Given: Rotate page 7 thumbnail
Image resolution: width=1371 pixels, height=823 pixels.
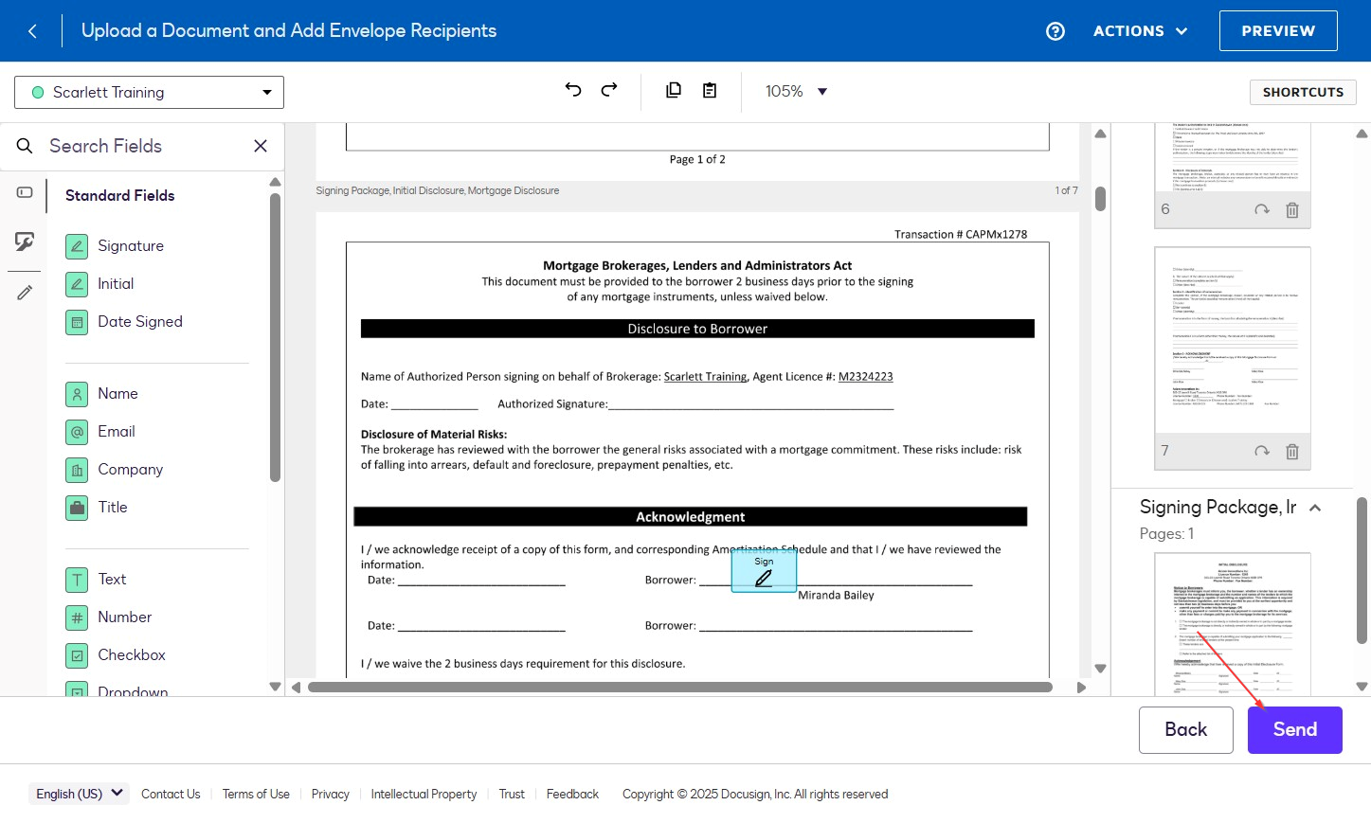Looking at the screenshot, I should (1261, 452).
